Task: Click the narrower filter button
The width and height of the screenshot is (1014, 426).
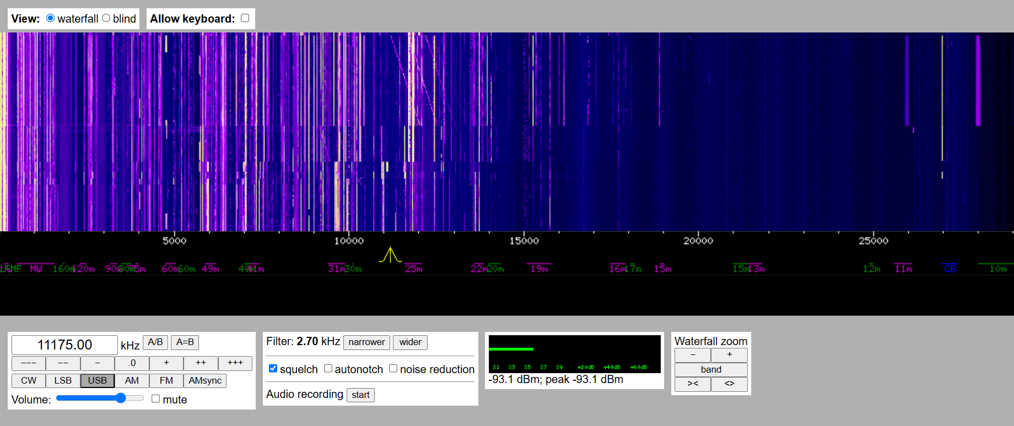Action: click(x=366, y=342)
